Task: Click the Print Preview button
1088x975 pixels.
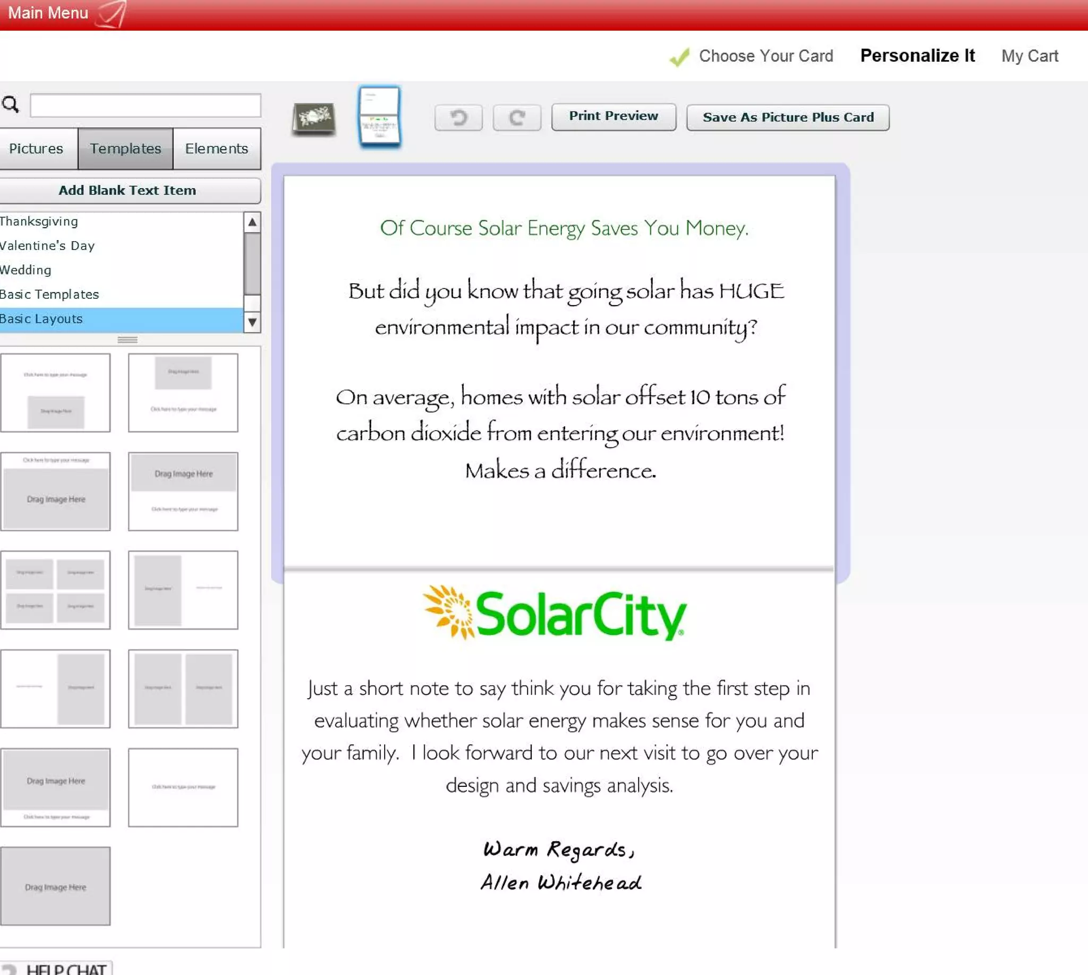Action: tap(614, 116)
